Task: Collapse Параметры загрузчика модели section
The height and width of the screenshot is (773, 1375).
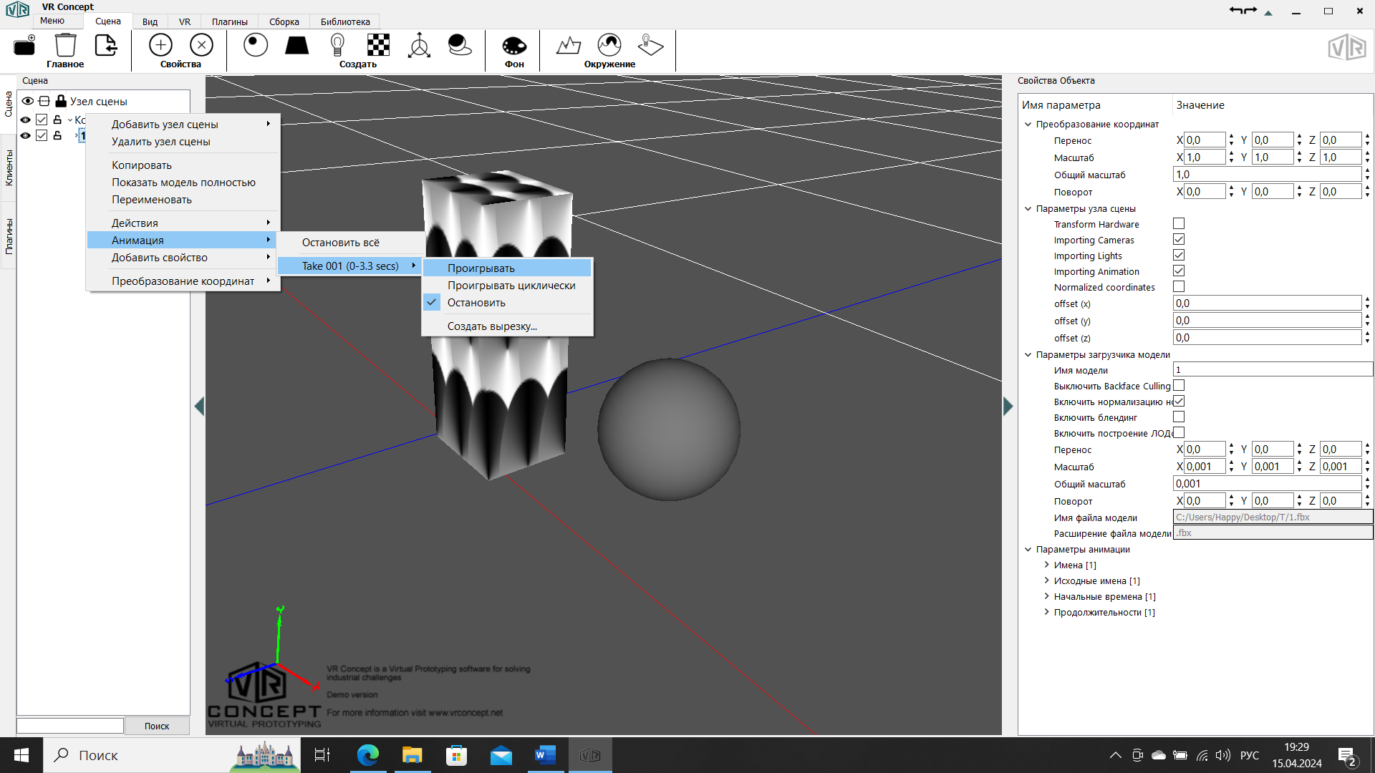Action: pyautogui.click(x=1028, y=354)
